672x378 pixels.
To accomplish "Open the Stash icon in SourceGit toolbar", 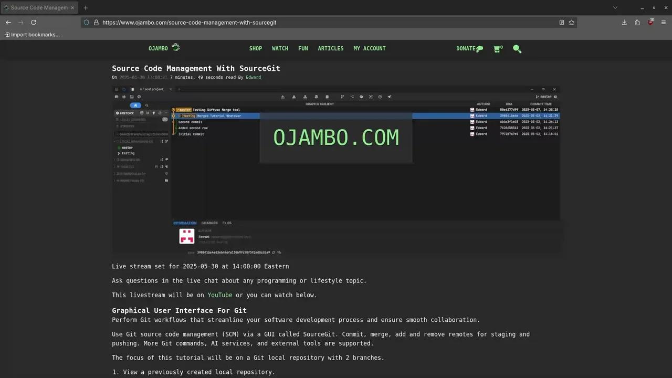I will [x=316, y=97].
